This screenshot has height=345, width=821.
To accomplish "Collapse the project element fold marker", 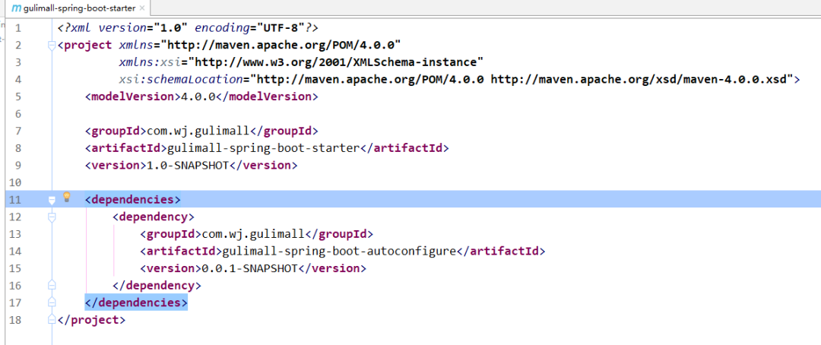I will click(52, 44).
